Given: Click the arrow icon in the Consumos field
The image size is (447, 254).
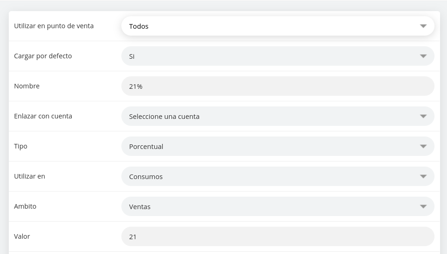Looking at the screenshot, I should [x=423, y=177].
